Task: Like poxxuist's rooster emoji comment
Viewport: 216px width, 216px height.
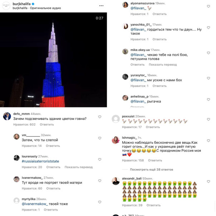Action: coord(208,119)
